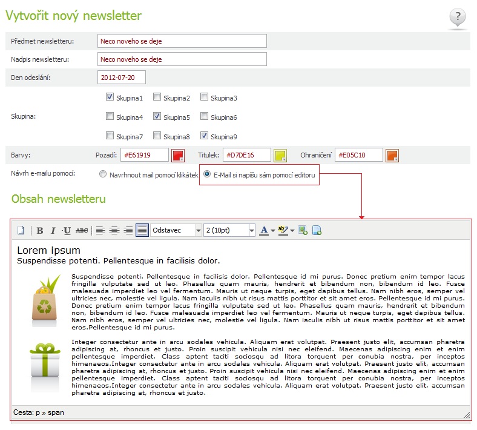Insert a document template icon

(x=317, y=230)
